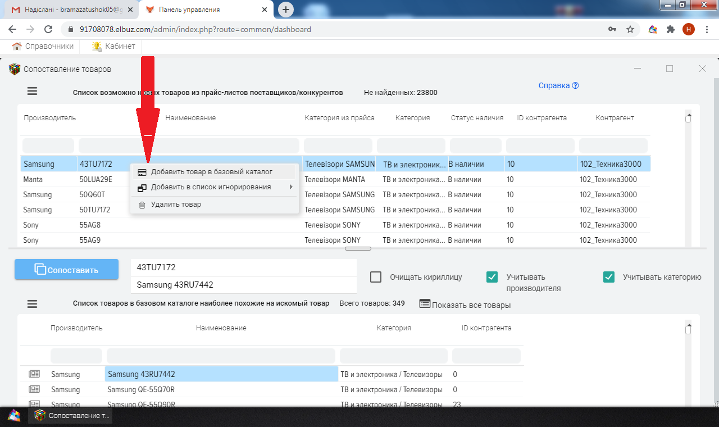Image resolution: width=719 pixels, height=427 pixels.
Task: Select the Manta 50LUA29E row
Action: tap(335, 180)
